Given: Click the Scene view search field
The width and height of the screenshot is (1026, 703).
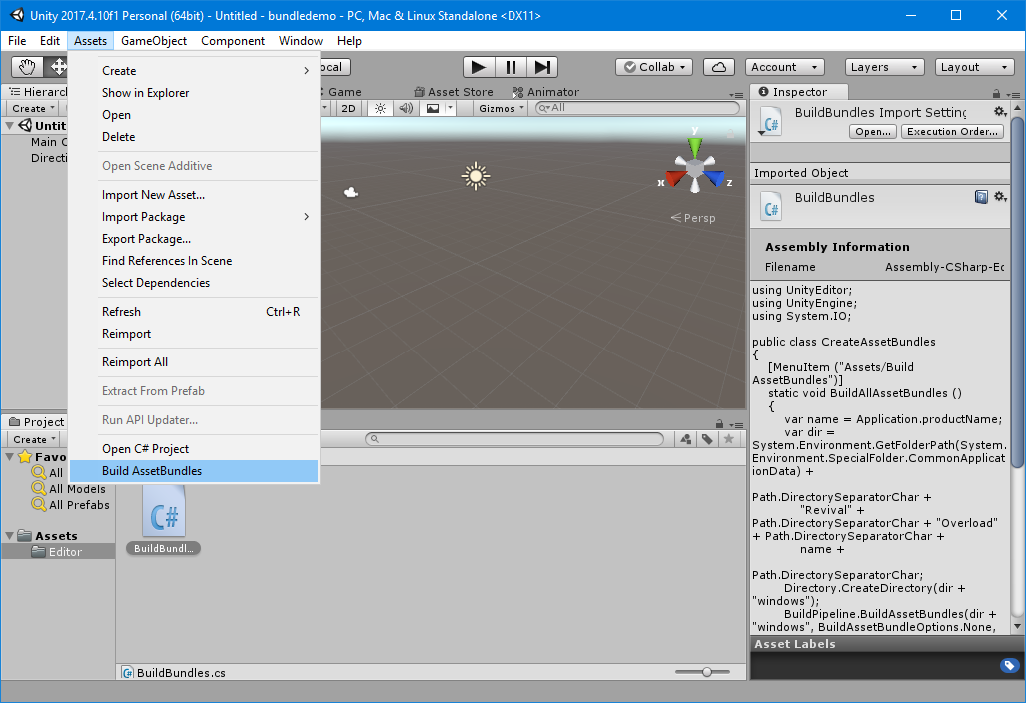Looking at the screenshot, I should coord(638,108).
